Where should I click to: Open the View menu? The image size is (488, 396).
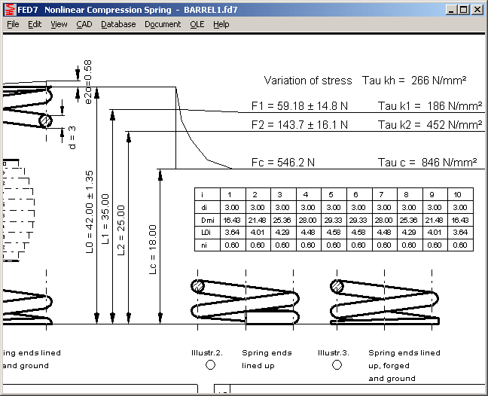click(59, 24)
